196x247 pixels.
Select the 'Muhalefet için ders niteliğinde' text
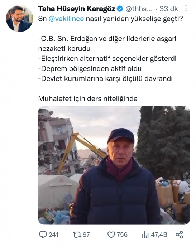click(x=88, y=98)
